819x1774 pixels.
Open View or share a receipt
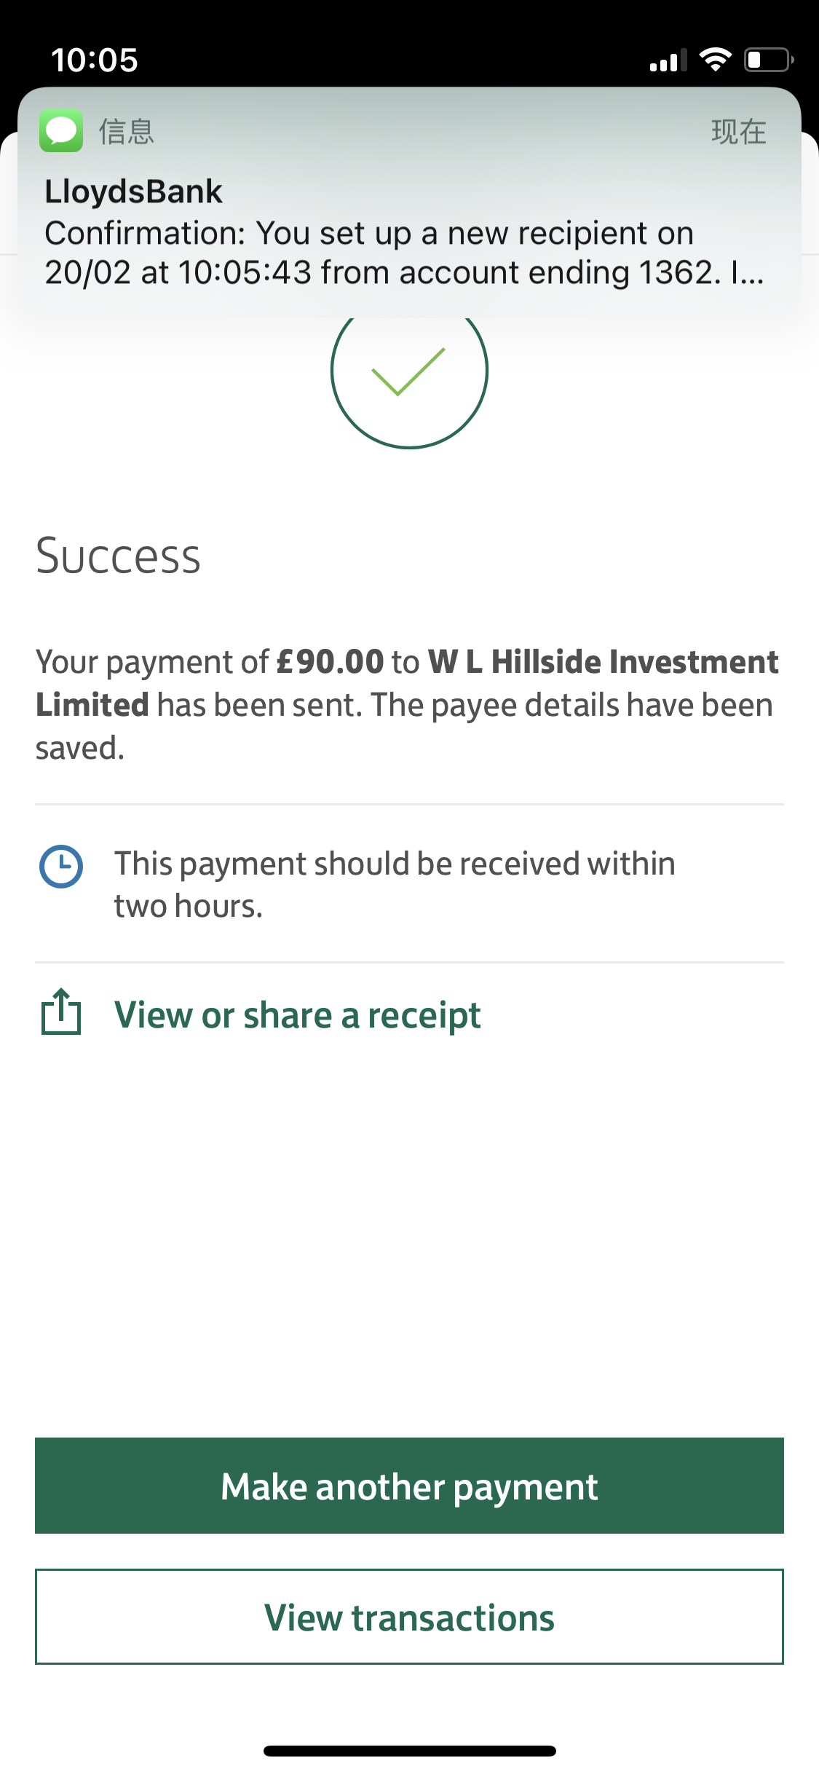(297, 1015)
